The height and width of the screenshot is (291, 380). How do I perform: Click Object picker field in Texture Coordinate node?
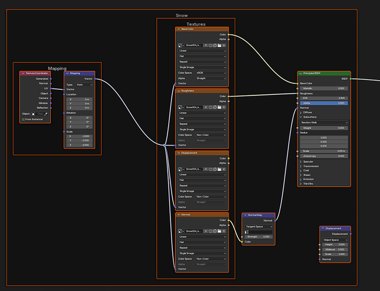click(40, 114)
